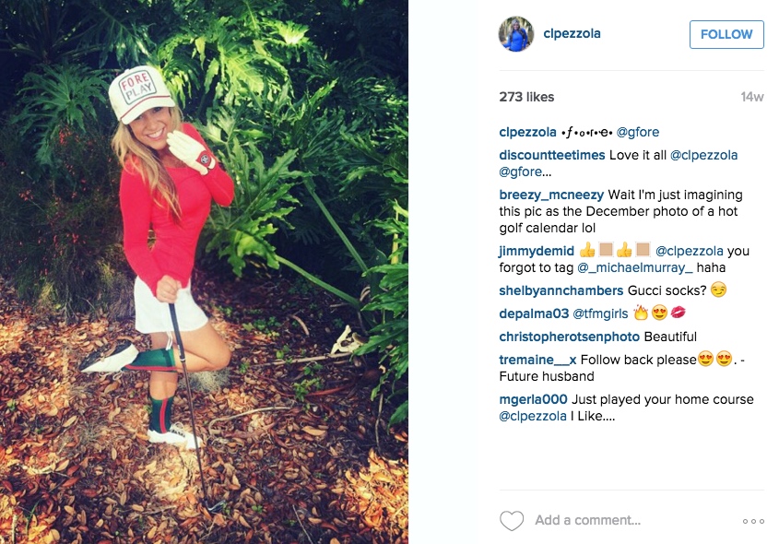
Task: Open the clpezzola username in the header
Action: point(572,34)
